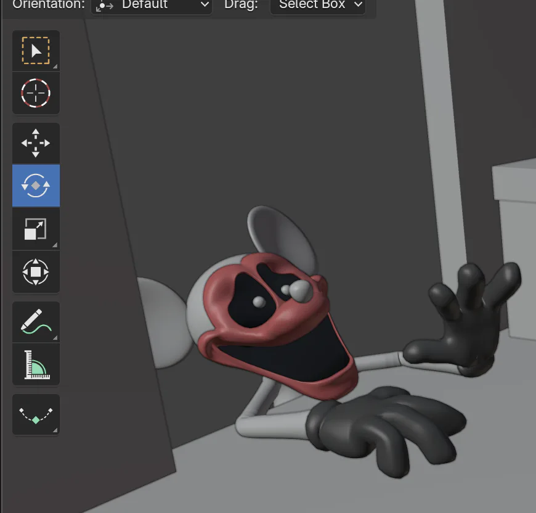Open the Orientation Default dropdown
Screen dimensions: 536x513
152,6
